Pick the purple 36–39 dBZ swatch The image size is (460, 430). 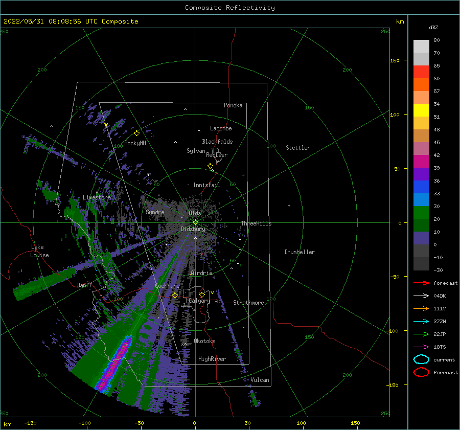421,174
